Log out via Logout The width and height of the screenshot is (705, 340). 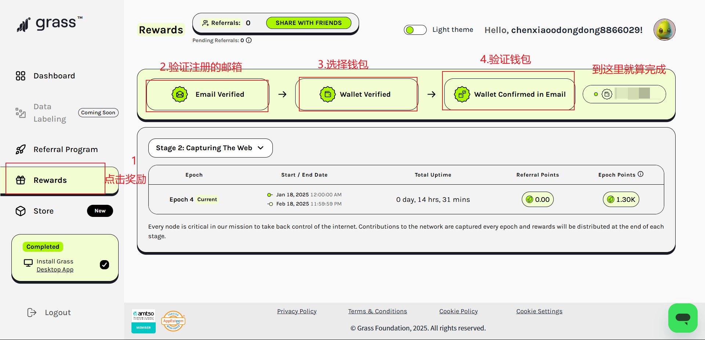58,313
